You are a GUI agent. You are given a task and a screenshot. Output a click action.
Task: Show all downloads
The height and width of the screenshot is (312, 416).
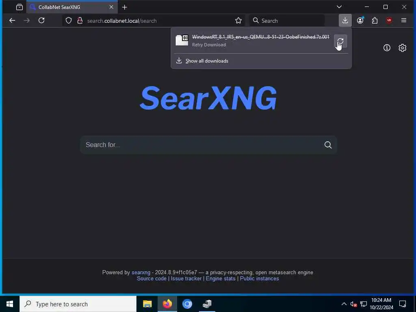click(x=207, y=61)
